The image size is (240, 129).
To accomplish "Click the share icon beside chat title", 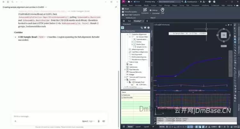I will (x=116, y=7).
